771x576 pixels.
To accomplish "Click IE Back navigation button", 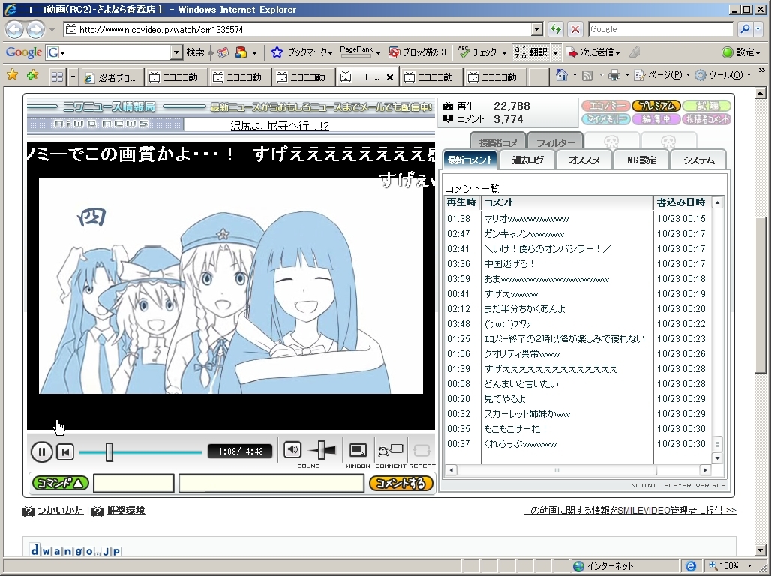I will tap(14, 29).
